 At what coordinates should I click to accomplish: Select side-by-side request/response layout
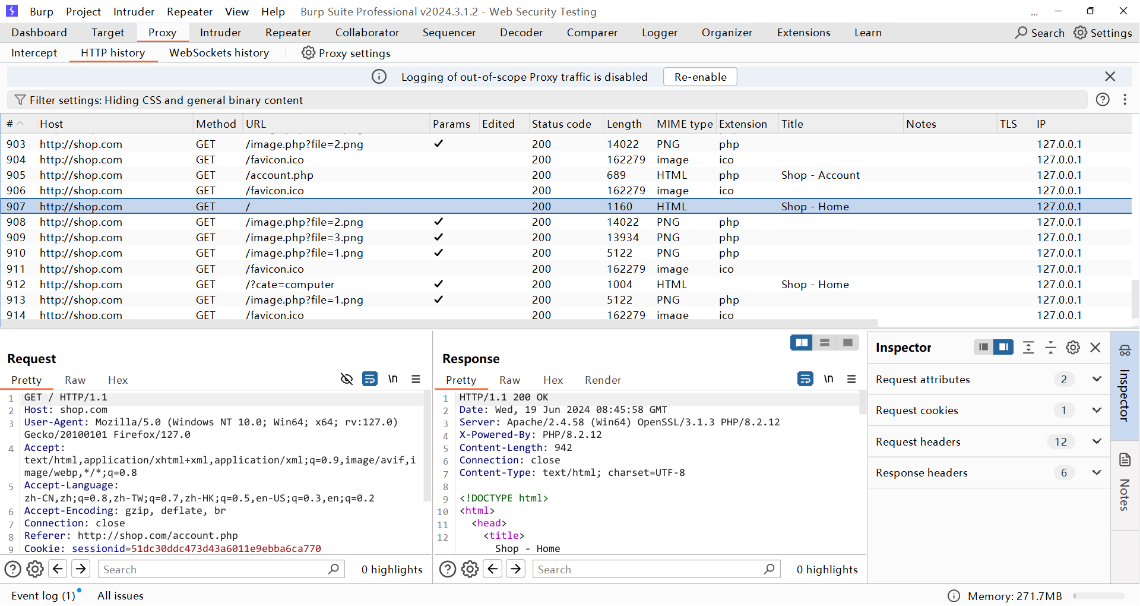click(802, 343)
